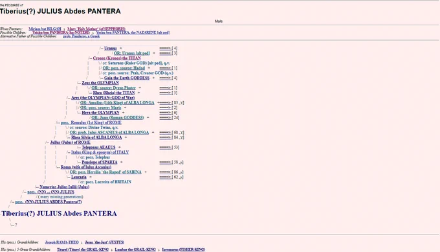Click the 'or: poss. Lucreita of BRITAIN' text
The height and width of the screenshot is (252, 440).
click(x=105, y=182)
